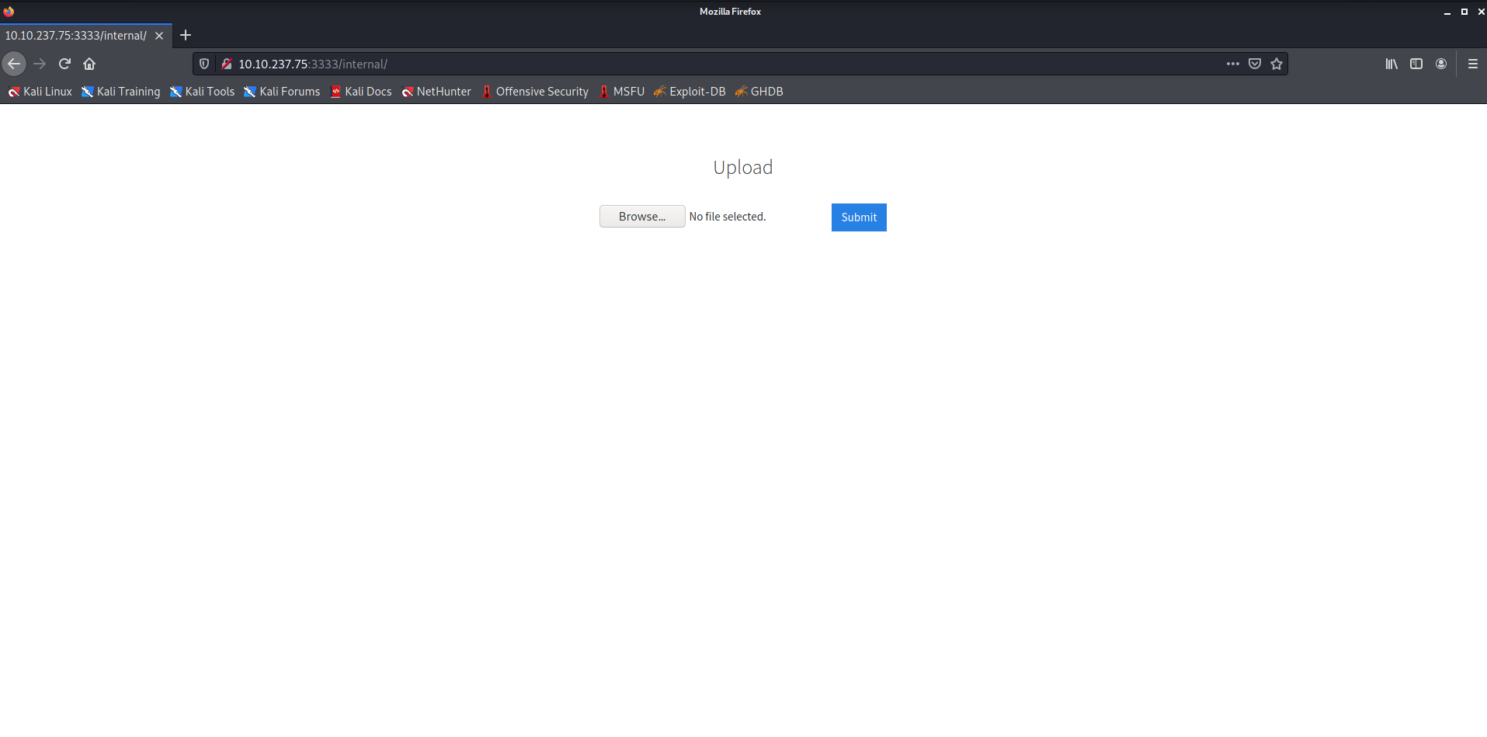Expand the page actions three-dot menu
The image size is (1487, 737).
click(x=1232, y=64)
